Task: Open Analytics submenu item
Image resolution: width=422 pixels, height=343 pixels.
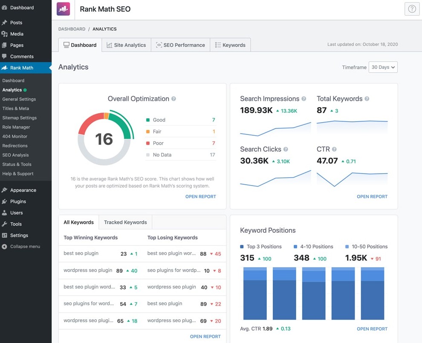Action: pos(12,90)
